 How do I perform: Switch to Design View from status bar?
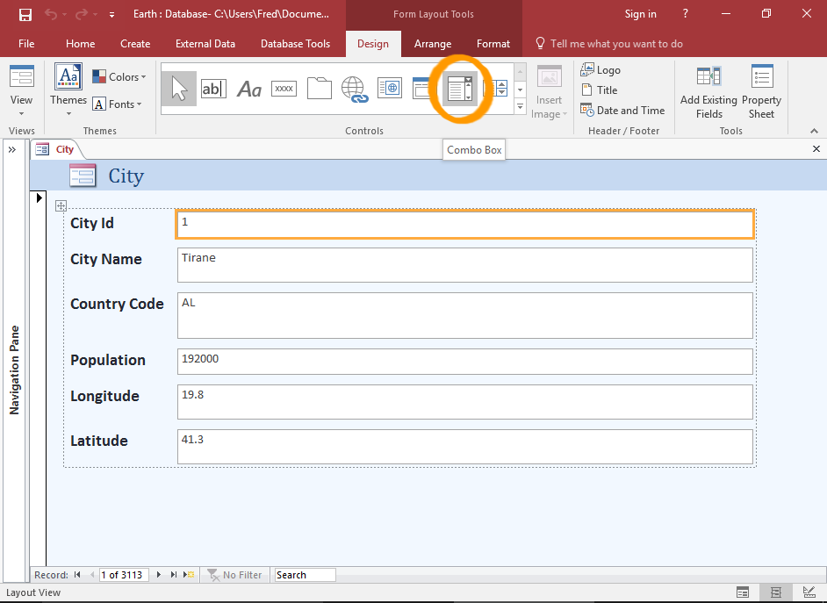click(809, 592)
